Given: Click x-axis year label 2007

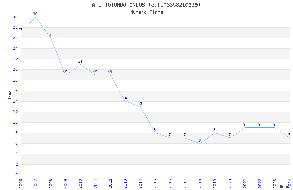Looking at the screenshot, I should tap(36, 183).
